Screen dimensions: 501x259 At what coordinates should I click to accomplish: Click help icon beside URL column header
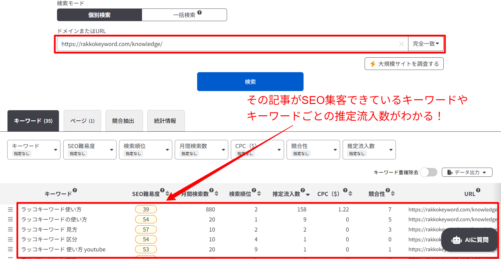(478, 190)
